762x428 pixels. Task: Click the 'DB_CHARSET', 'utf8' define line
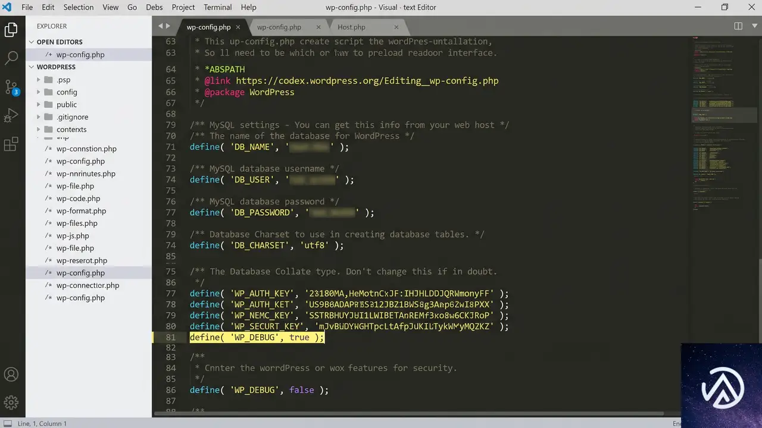point(267,246)
